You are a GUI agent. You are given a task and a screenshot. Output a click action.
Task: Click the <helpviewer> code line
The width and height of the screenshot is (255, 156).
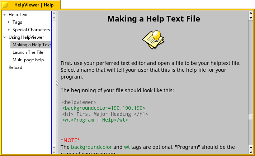click(x=79, y=102)
